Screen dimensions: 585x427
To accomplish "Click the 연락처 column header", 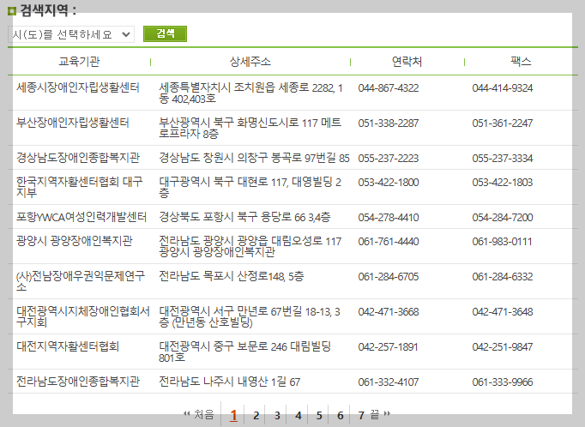I will (407, 62).
